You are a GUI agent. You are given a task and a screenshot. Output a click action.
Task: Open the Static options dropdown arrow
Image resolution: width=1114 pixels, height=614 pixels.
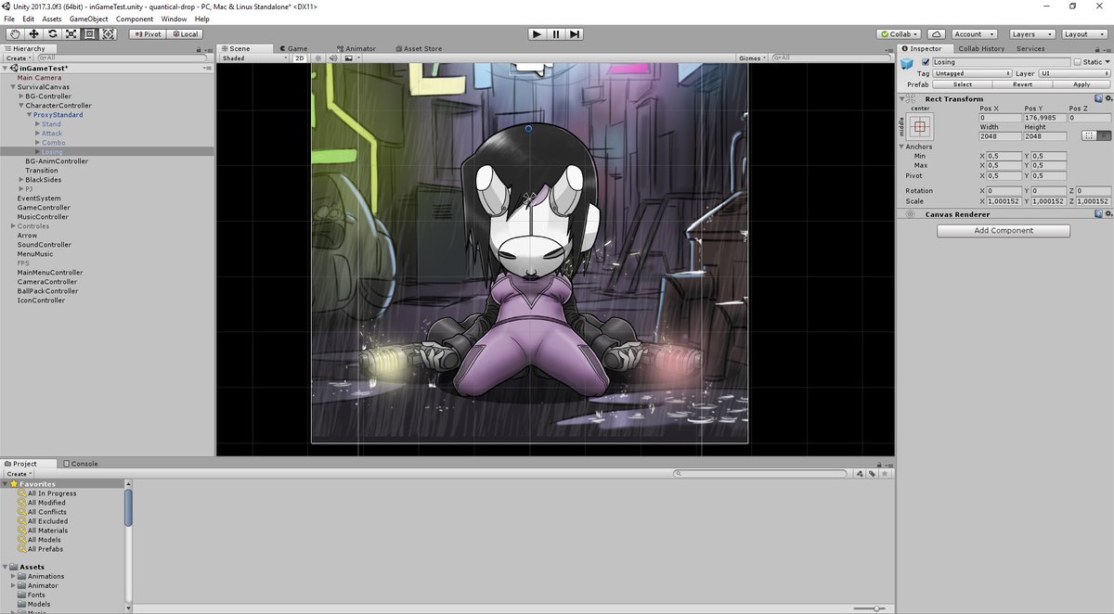pos(1108,62)
